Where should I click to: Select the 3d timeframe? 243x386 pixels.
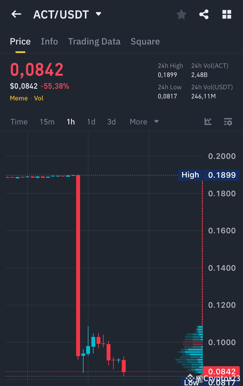111,122
